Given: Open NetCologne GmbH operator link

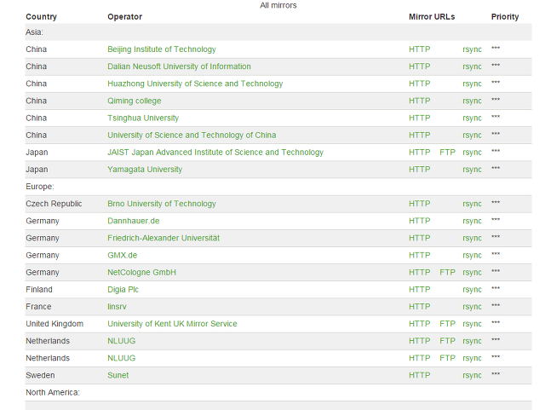Looking at the screenshot, I should [141, 273].
